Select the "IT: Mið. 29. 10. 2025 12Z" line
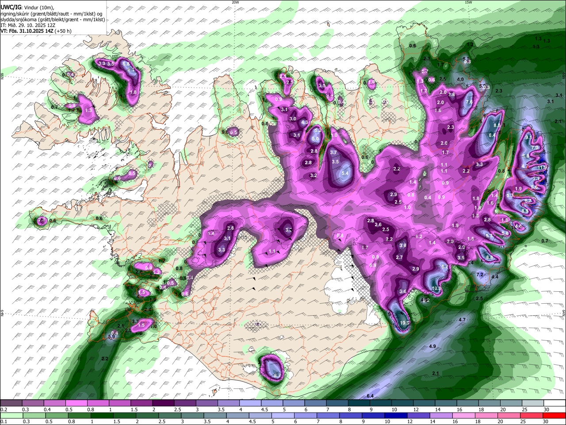The width and height of the screenshot is (566, 425). (28, 25)
